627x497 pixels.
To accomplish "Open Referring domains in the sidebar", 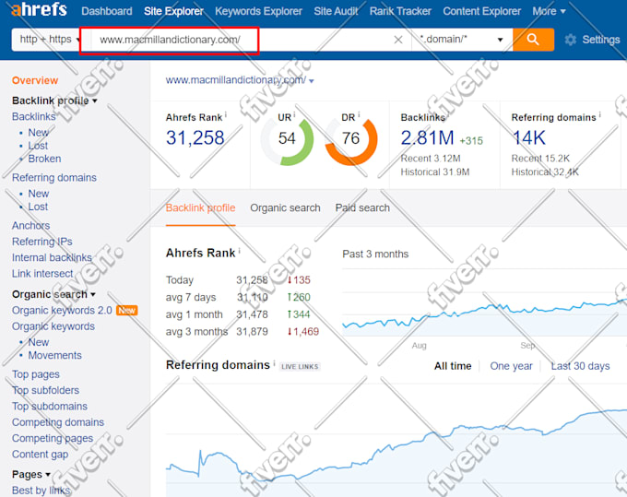I will pyautogui.click(x=54, y=178).
